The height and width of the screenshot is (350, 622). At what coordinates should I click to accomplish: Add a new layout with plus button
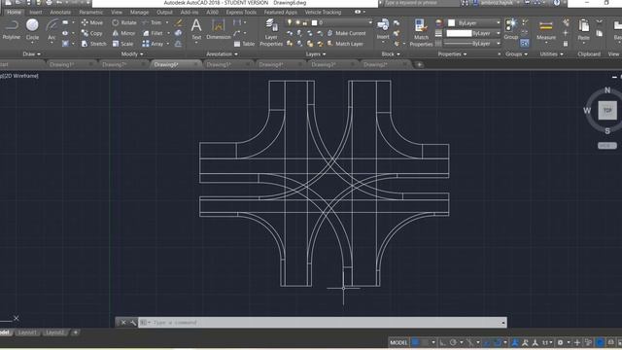coord(76,332)
